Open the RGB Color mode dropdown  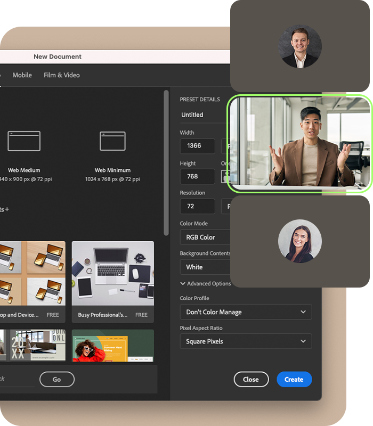(x=205, y=237)
